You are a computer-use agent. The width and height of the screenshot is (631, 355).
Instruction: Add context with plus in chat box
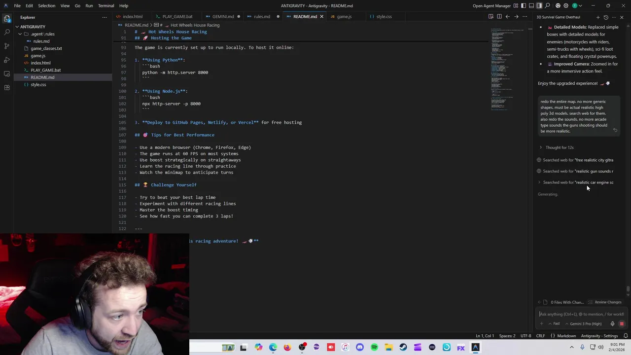pos(542,323)
